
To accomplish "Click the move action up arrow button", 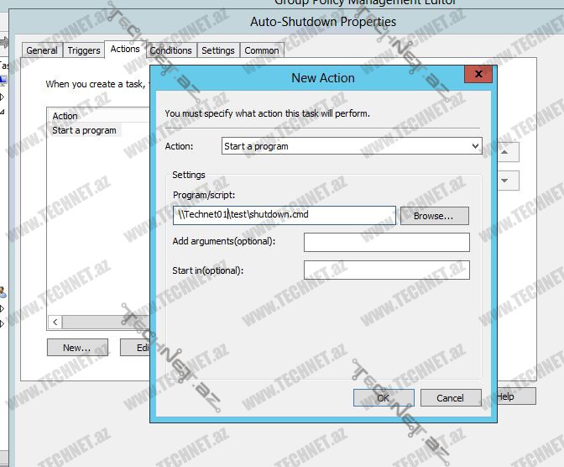I will (x=507, y=152).
